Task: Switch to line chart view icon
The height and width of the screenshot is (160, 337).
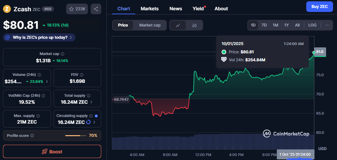Action: [178, 25]
